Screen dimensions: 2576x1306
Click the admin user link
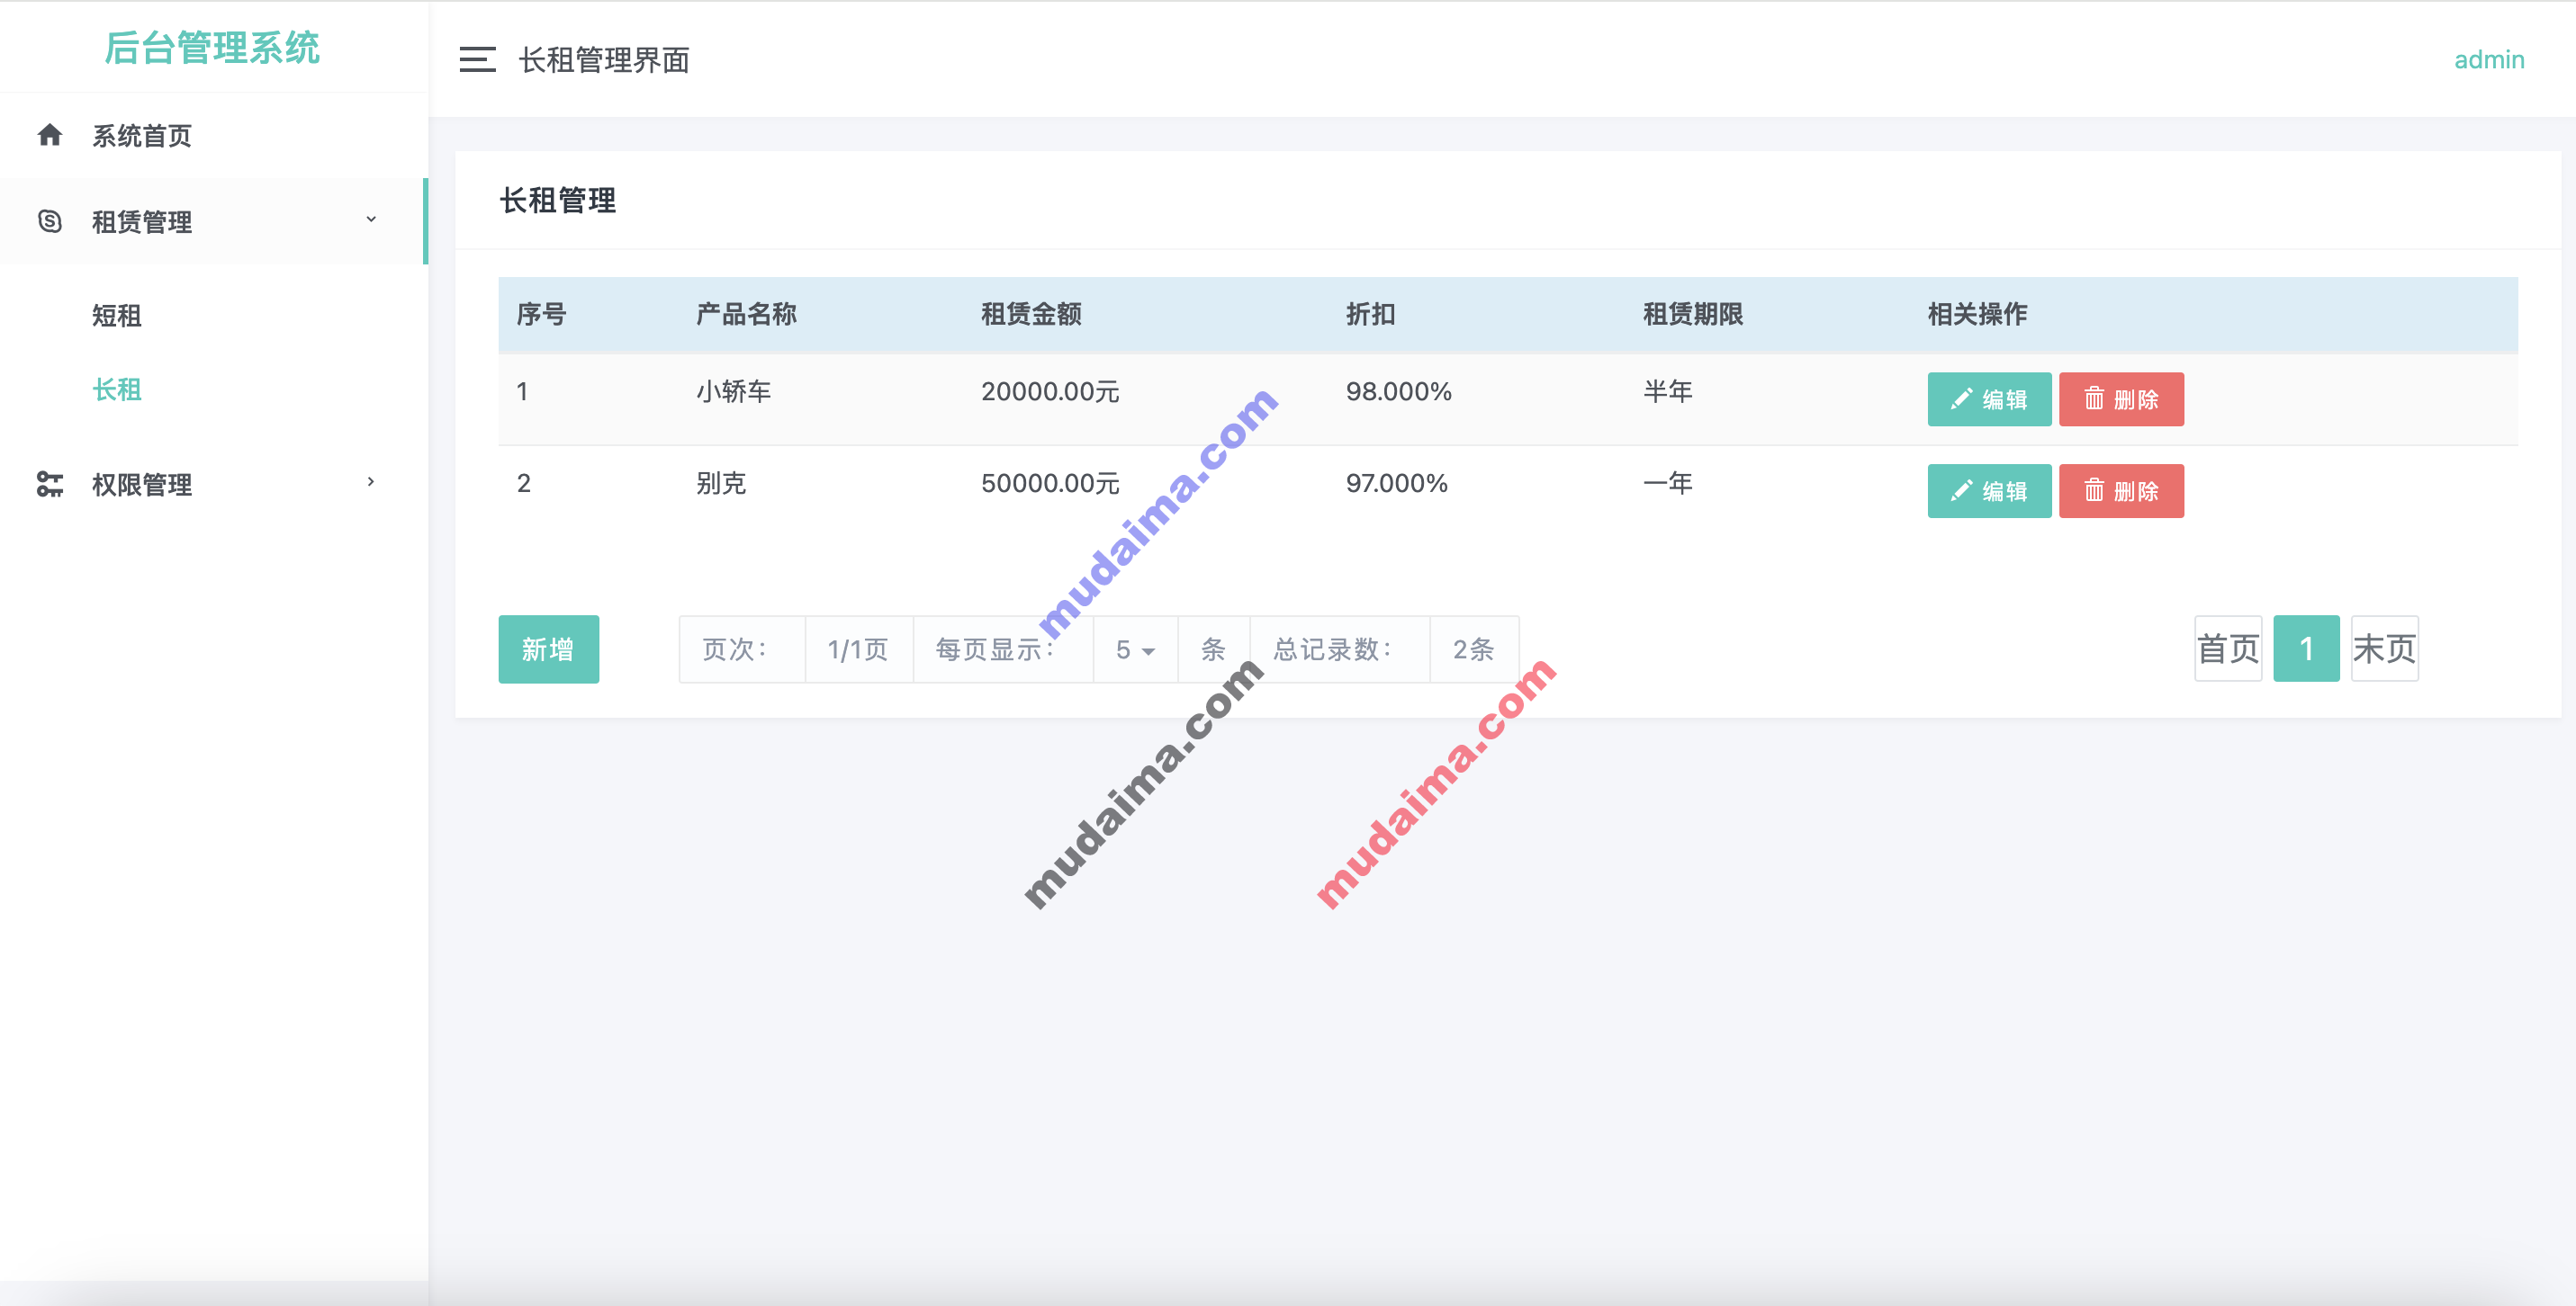pos(2489,60)
